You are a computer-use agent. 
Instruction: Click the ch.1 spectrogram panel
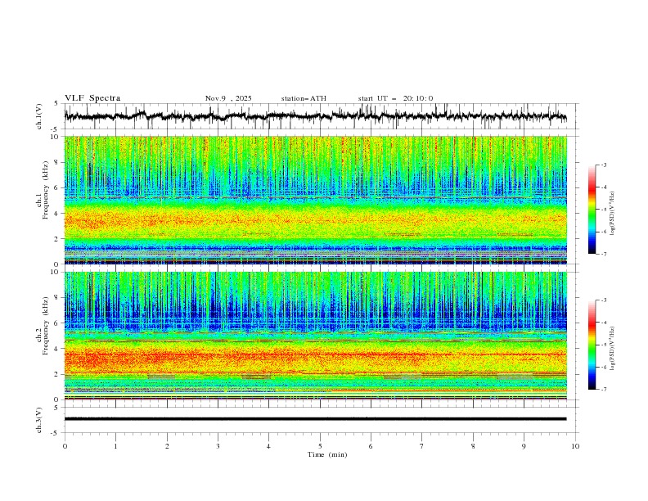315,200
